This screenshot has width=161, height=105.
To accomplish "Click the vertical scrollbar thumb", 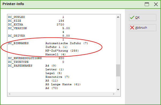I will coord(118,70).
